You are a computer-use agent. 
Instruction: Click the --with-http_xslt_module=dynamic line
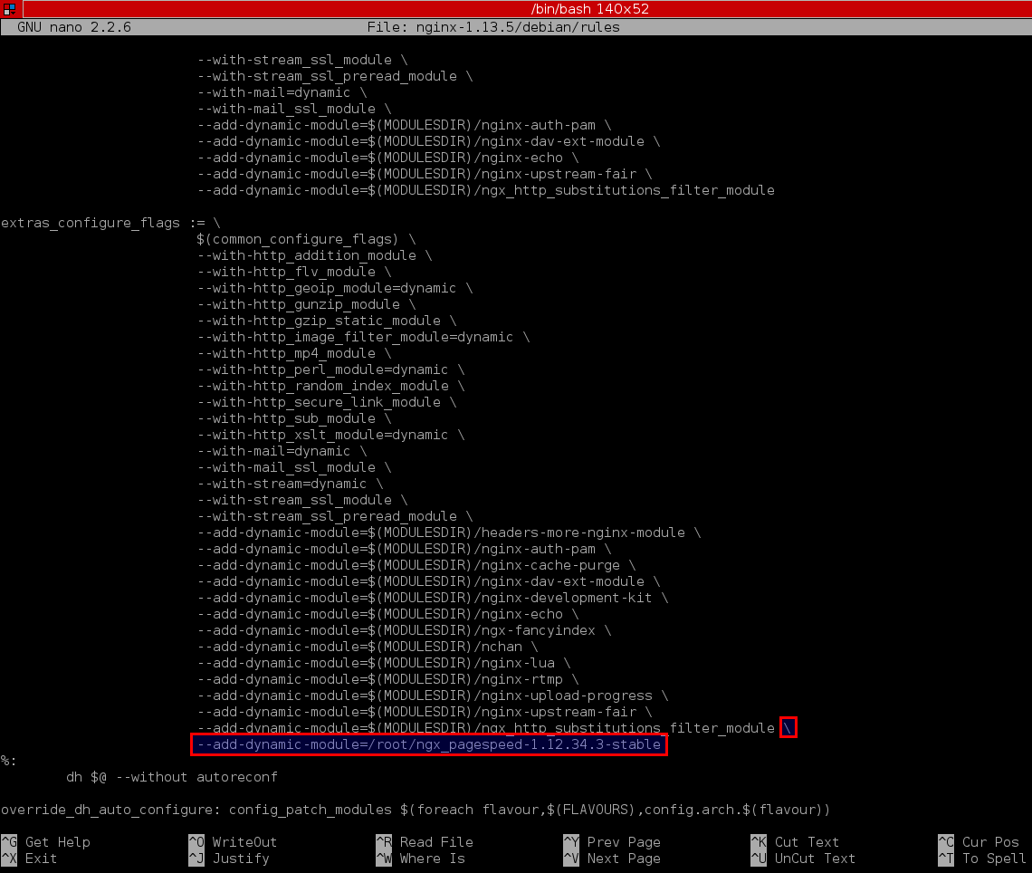click(331, 435)
